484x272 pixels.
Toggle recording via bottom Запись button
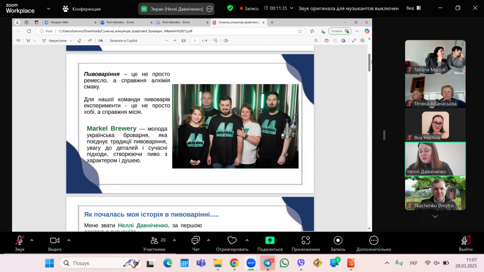pyautogui.click(x=337, y=243)
